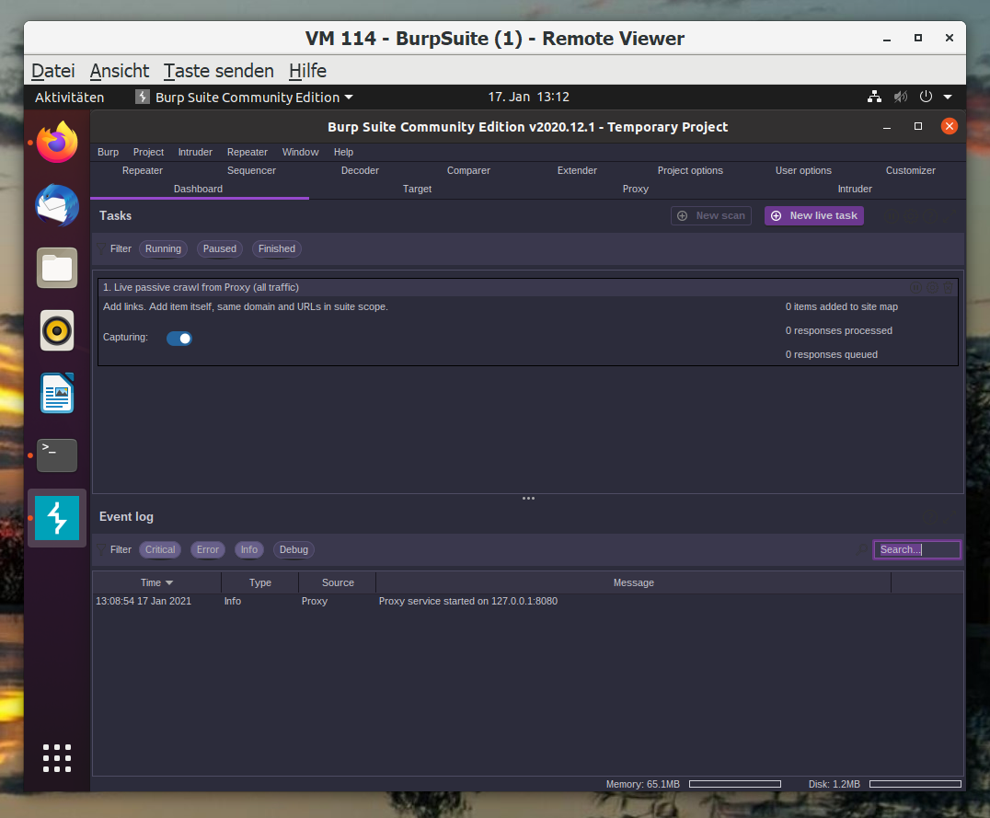The width and height of the screenshot is (990, 818).
Task: Open the Tasks panel settings gear
Action: 911,215
